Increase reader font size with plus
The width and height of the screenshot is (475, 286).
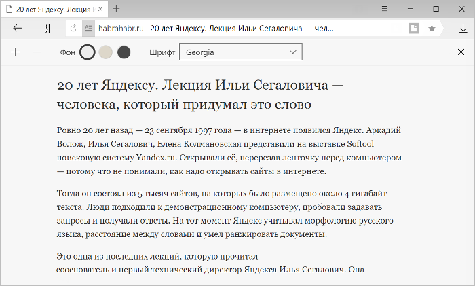click(x=15, y=52)
